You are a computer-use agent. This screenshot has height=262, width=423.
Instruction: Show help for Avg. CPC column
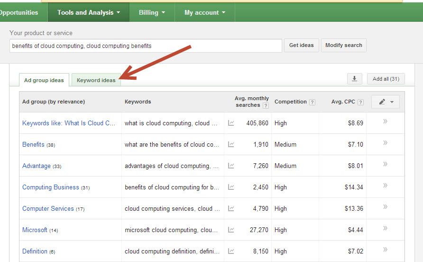(x=360, y=103)
